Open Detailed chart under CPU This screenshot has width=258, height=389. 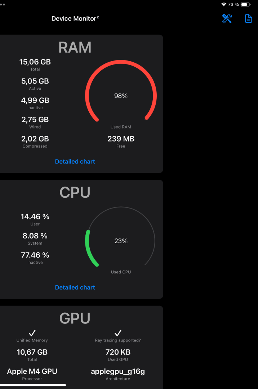(x=75, y=287)
